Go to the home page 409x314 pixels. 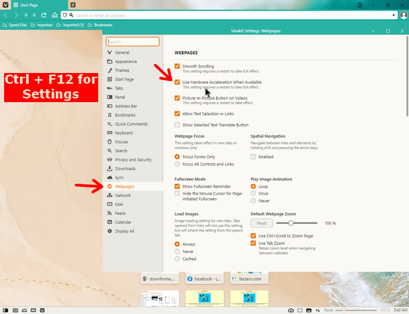(55, 15)
